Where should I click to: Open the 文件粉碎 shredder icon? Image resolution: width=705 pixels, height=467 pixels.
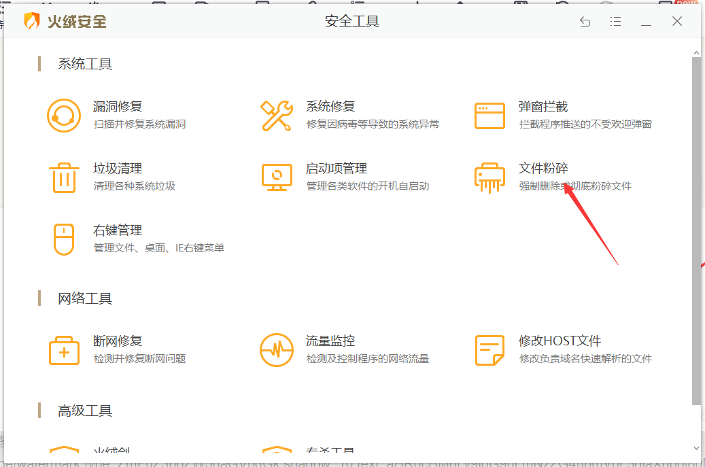coord(489,177)
